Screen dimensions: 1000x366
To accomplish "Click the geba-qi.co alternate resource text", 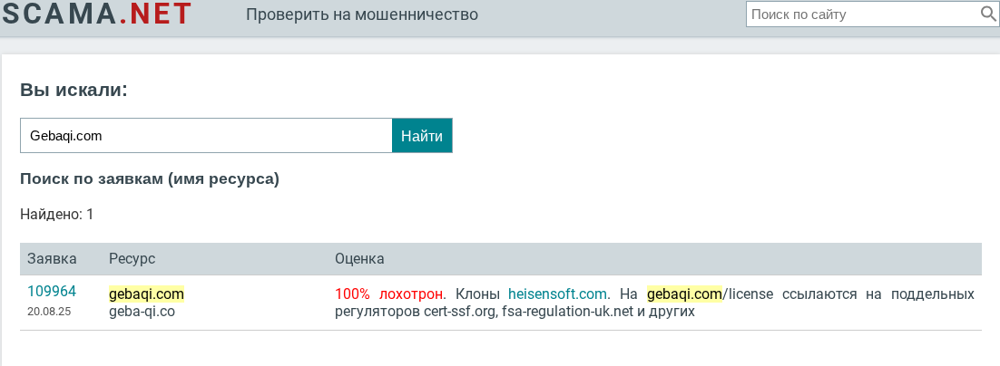I will (x=142, y=312).
